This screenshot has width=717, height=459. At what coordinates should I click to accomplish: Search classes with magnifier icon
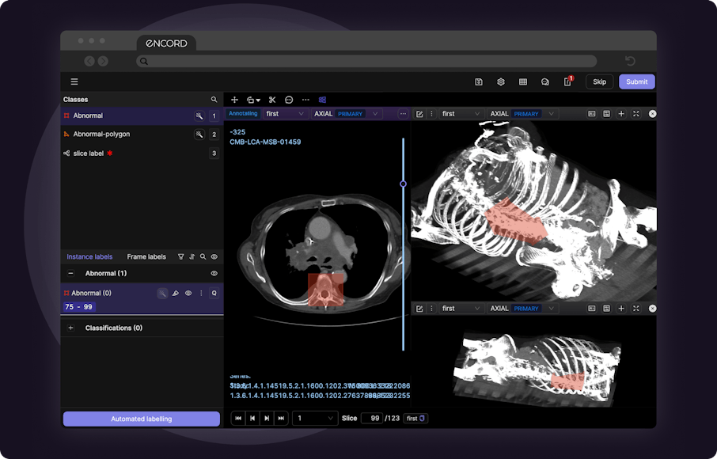[x=214, y=100]
